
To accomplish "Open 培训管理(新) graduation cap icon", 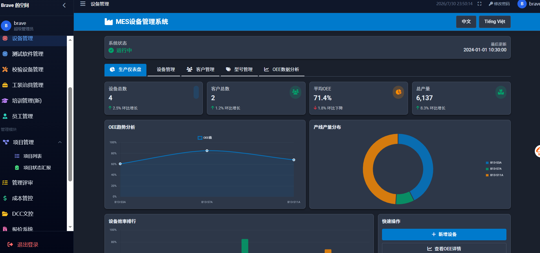I will (5, 101).
